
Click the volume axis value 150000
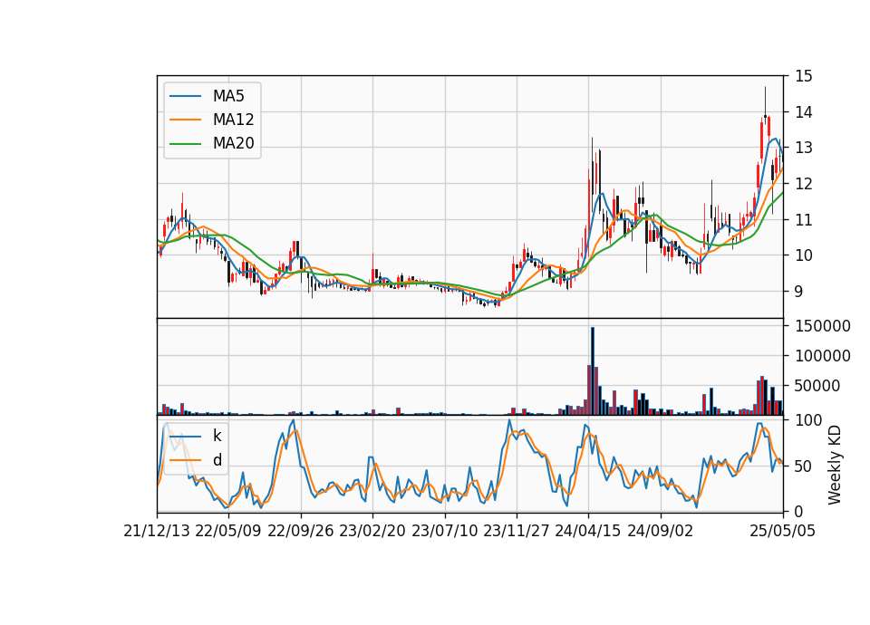[823, 326]
